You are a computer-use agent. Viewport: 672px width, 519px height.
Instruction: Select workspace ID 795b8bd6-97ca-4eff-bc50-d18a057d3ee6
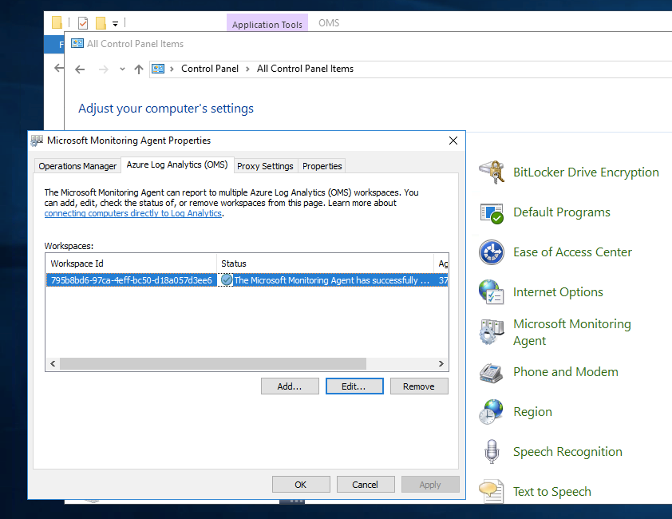pyautogui.click(x=131, y=280)
